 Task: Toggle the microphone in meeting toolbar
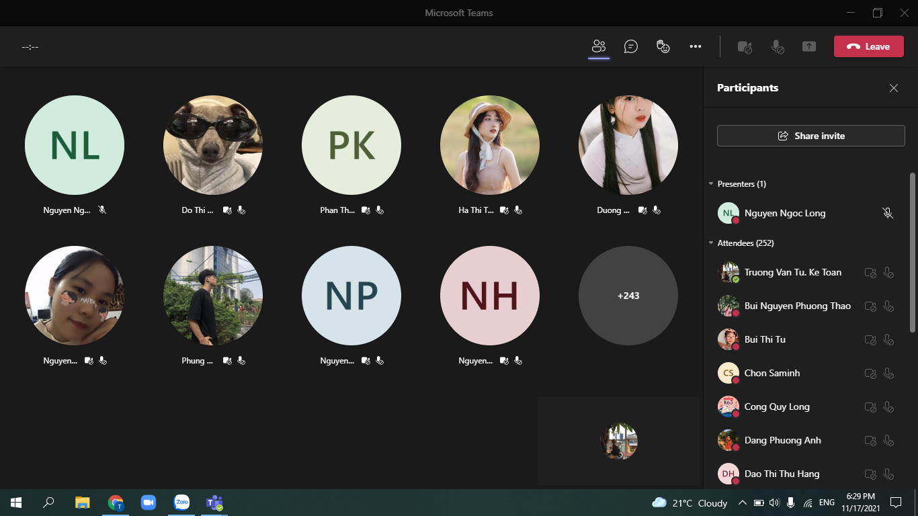(777, 46)
